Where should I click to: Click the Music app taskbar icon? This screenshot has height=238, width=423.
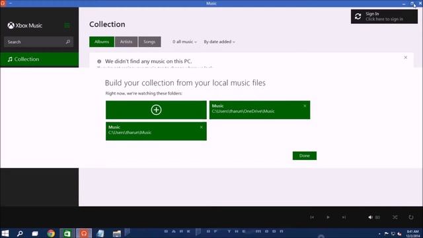coord(84,233)
